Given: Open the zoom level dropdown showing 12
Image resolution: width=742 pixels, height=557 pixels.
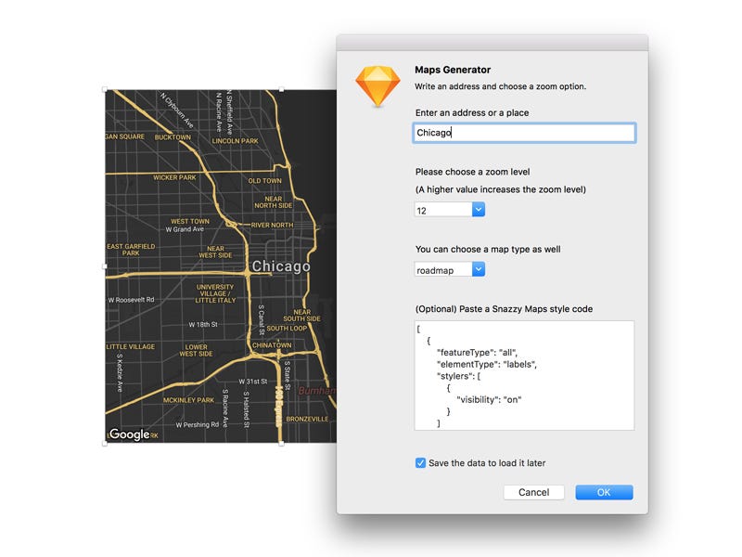Looking at the screenshot, I should click(449, 210).
